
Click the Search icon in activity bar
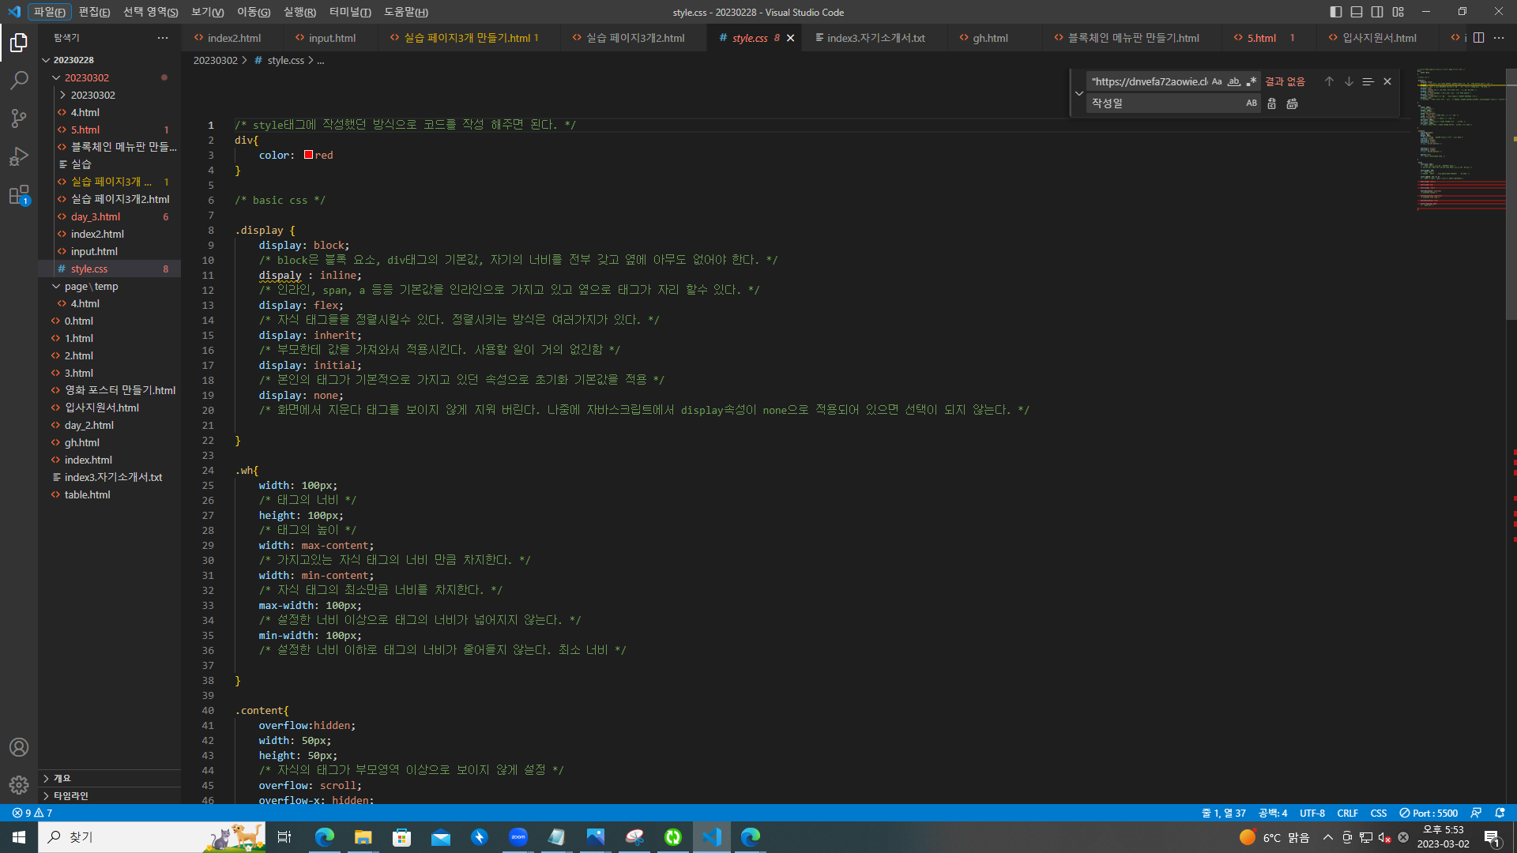[x=19, y=81]
